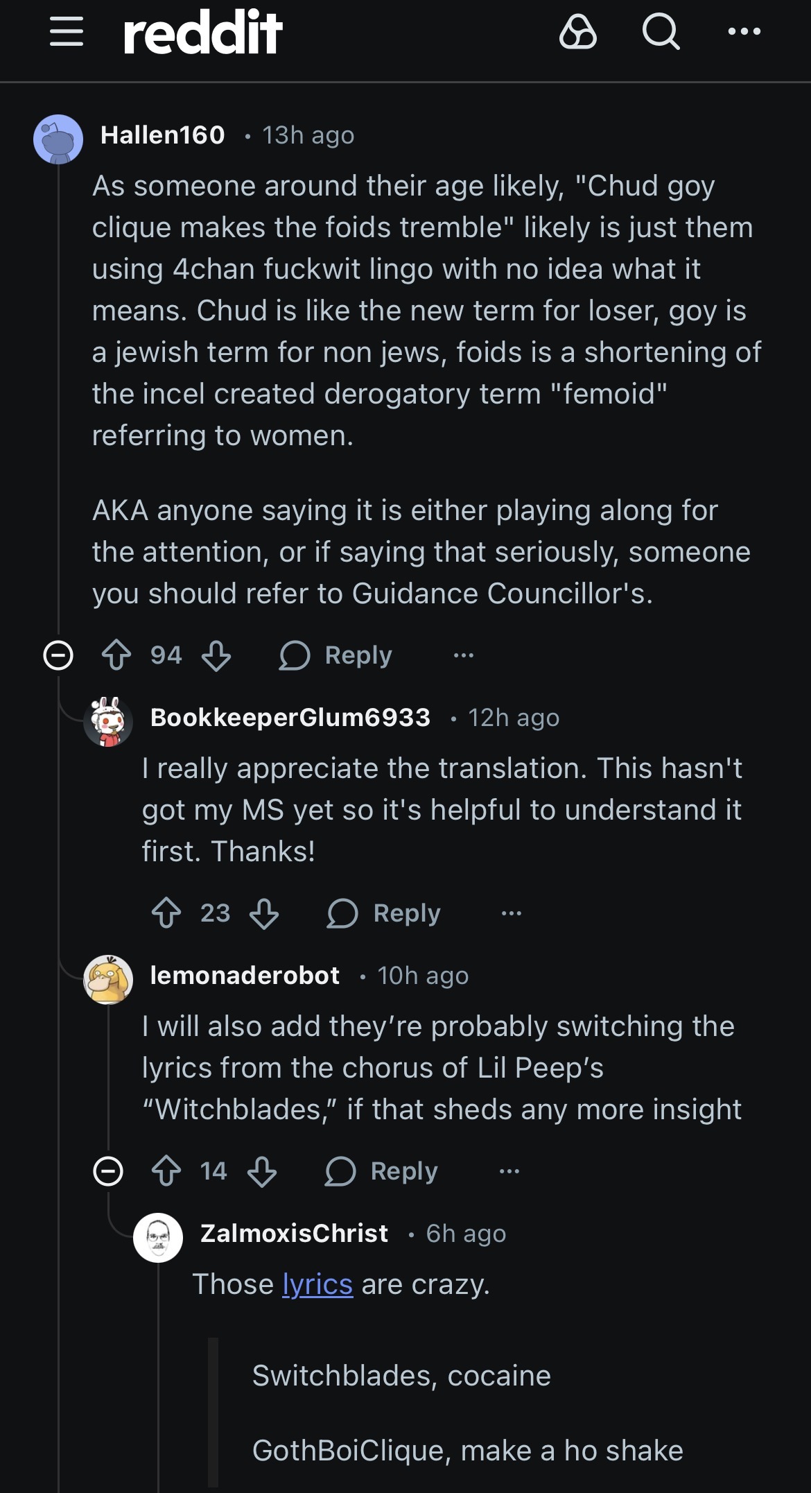View ZalmoxisChrist's profile avatar
The image size is (811, 1493).
click(x=158, y=1237)
